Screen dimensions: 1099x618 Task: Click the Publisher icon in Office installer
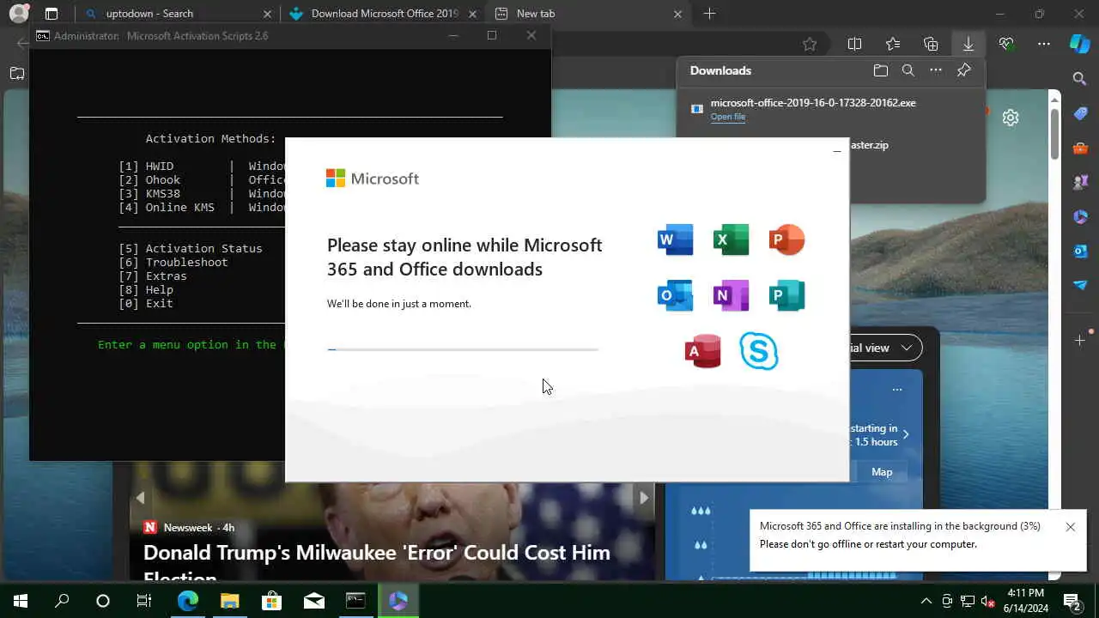point(786,295)
